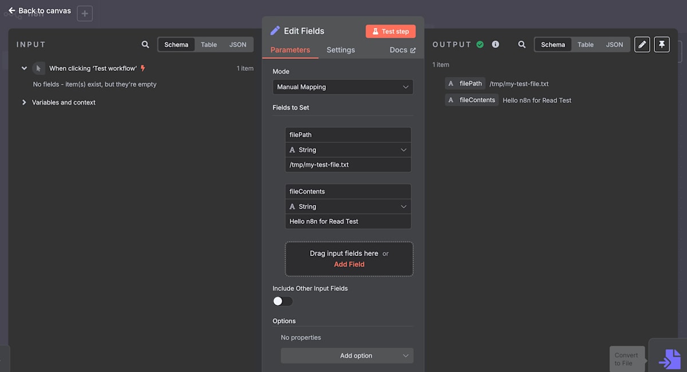Open String type dropdown for filePath
The width and height of the screenshot is (687, 372).
pyautogui.click(x=348, y=150)
